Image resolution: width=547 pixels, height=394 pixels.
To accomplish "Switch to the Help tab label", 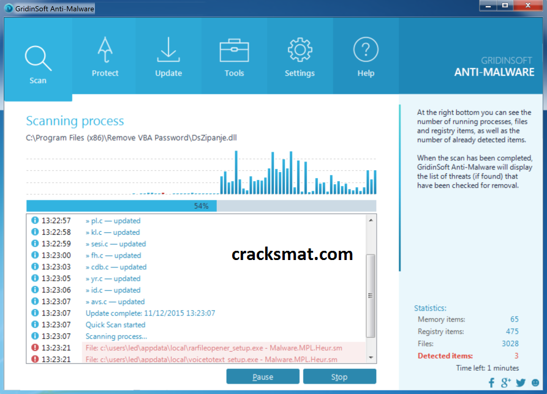I will click(x=366, y=73).
